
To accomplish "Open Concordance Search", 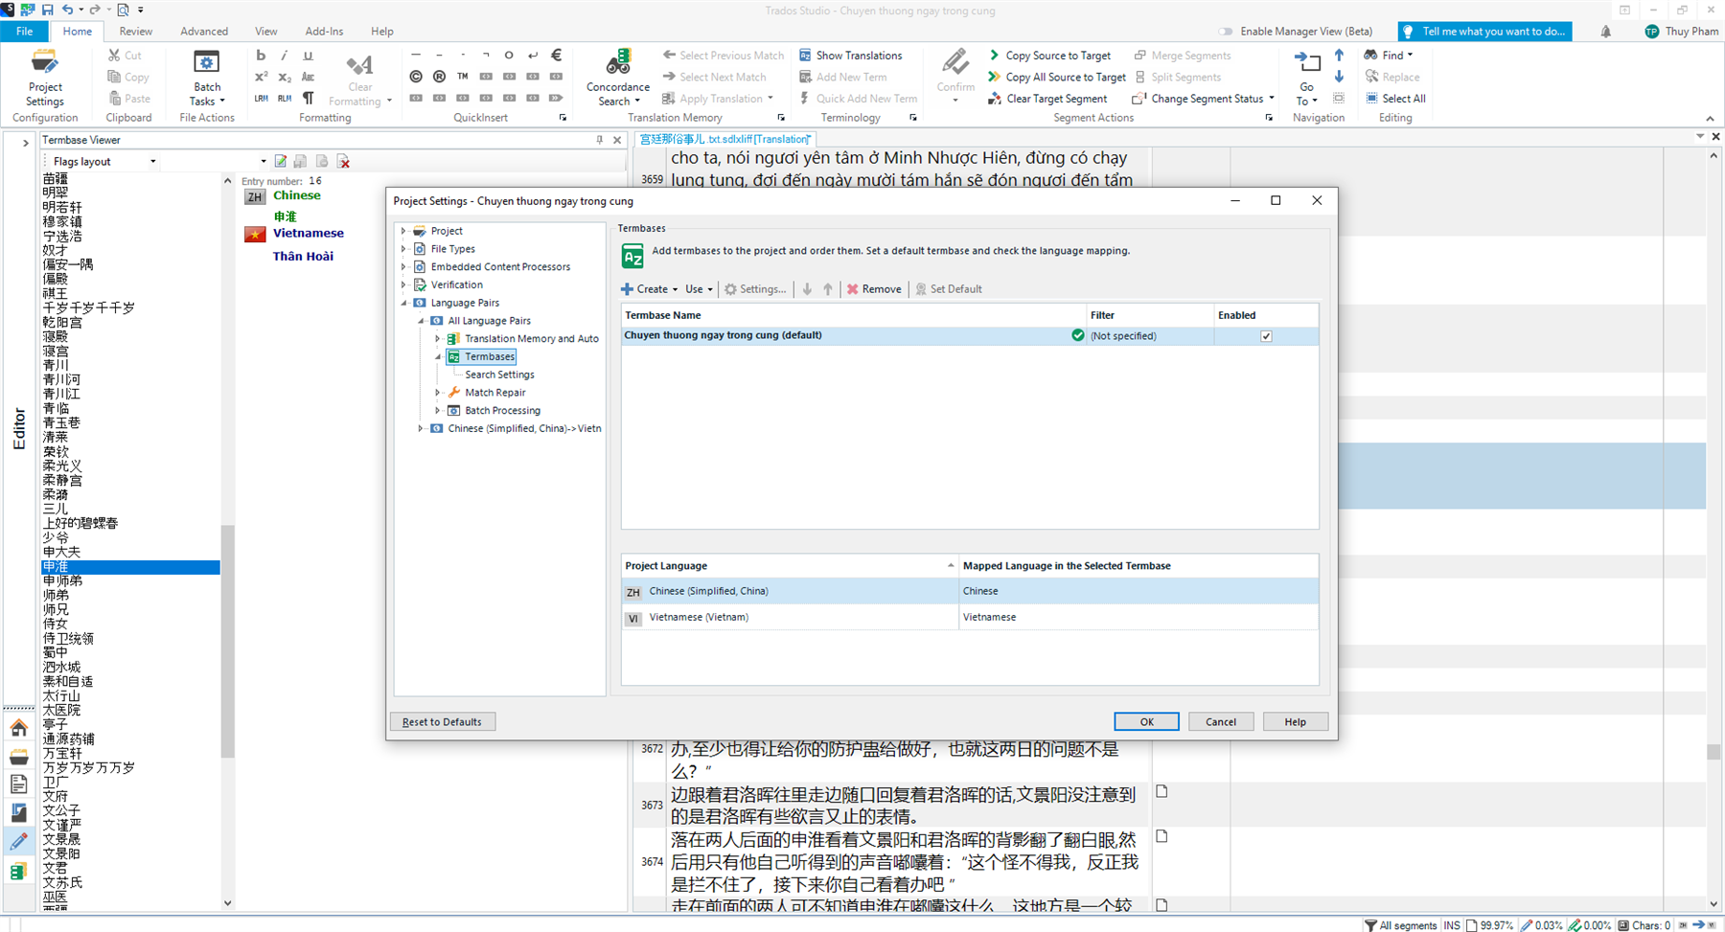I will [x=617, y=79].
